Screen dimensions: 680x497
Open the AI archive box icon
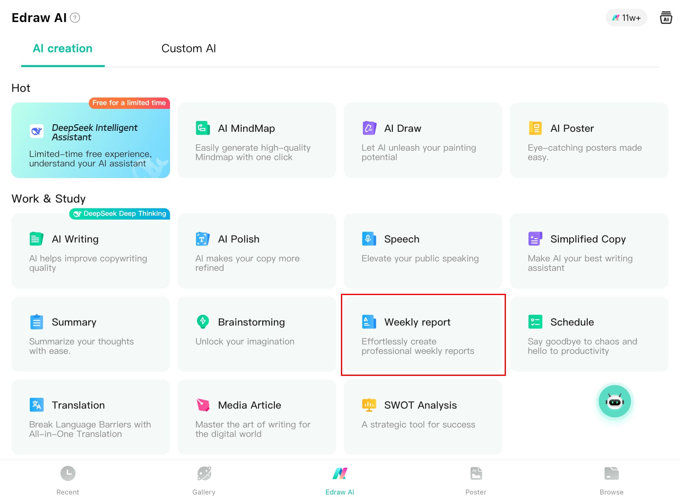666,18
